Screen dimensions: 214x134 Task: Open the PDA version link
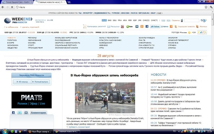(x=169, y=20)
